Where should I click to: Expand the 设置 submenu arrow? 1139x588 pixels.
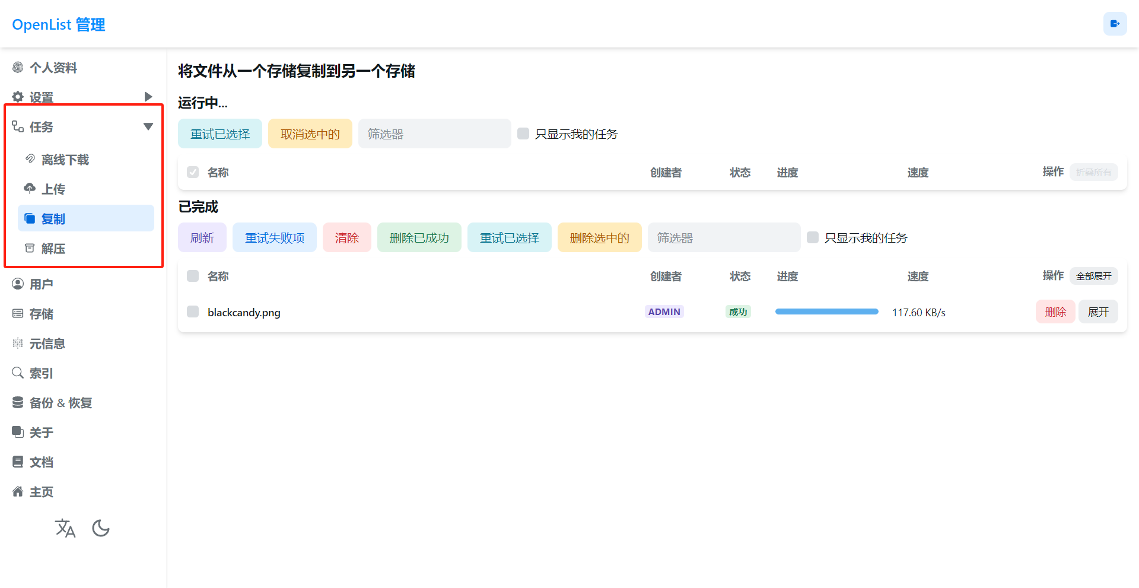148,97
